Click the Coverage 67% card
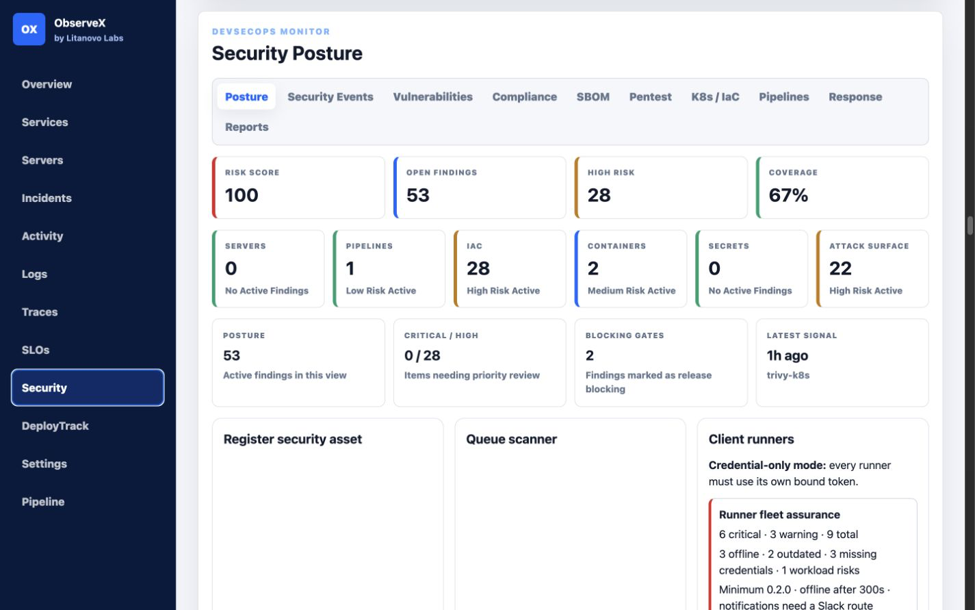The height and width of the screenshot is (610, 975). [842, 188]
